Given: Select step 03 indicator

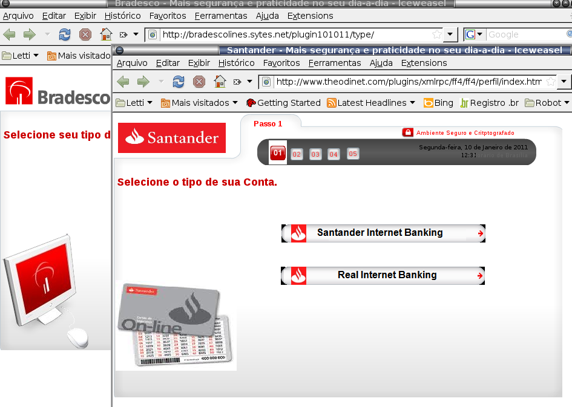Looking at the screenshot, I should click(x=315, y=154).
